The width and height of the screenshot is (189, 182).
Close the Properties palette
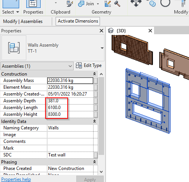(x=101, y=31)
